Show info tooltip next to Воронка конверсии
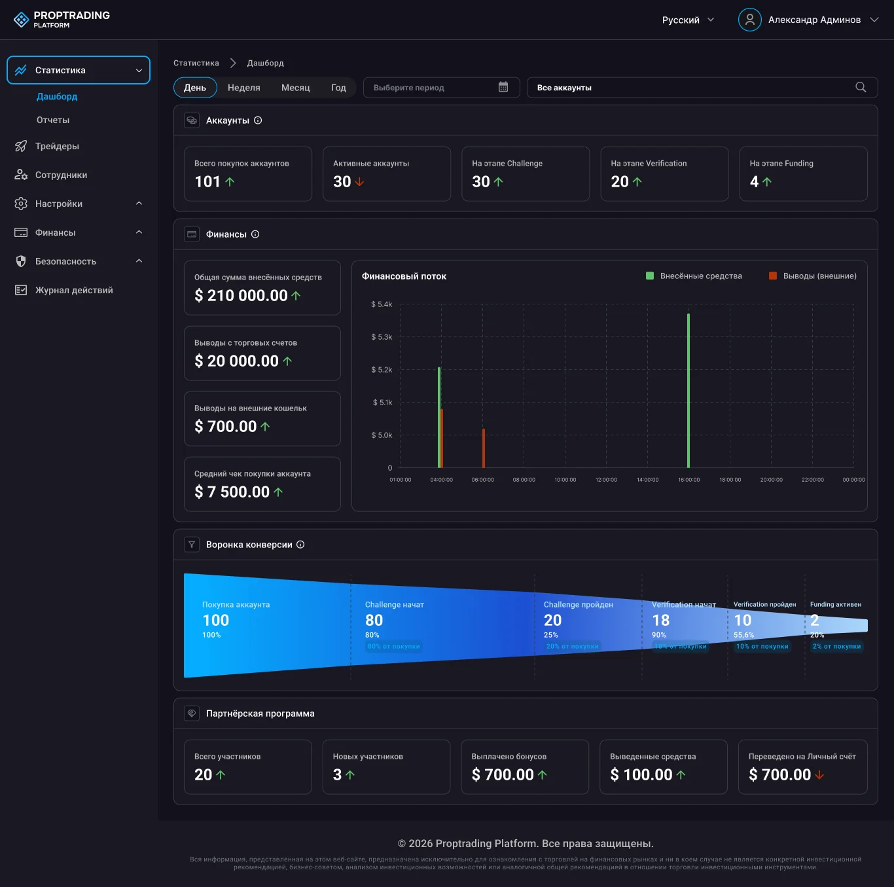Image resolution: width=894 pixels, height=887 pixels. click(300, 545)
